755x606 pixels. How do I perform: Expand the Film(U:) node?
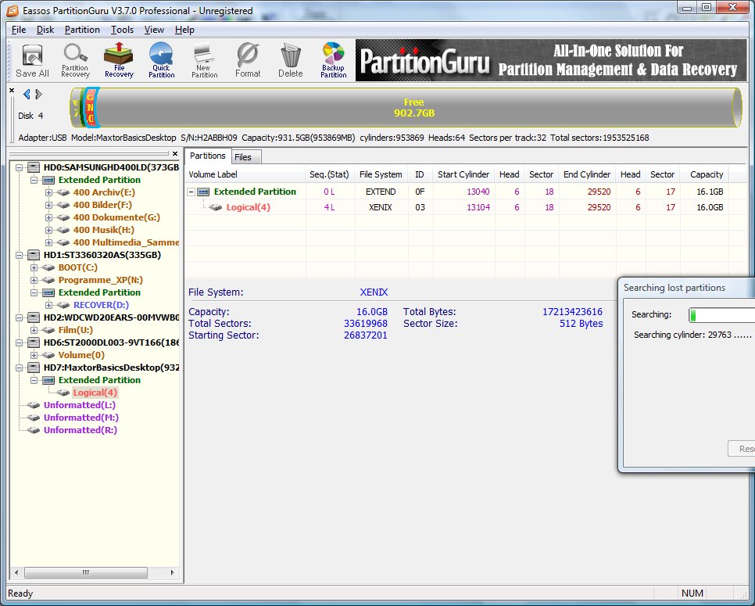pos(34,331)
